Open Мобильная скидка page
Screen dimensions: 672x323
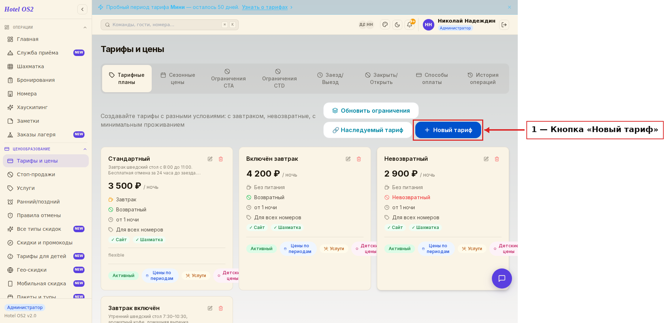[x=46, y=284]
